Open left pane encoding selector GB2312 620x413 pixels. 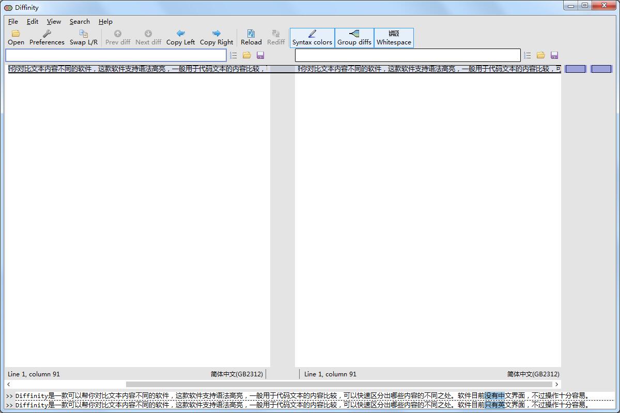click(x=237, y=374)
